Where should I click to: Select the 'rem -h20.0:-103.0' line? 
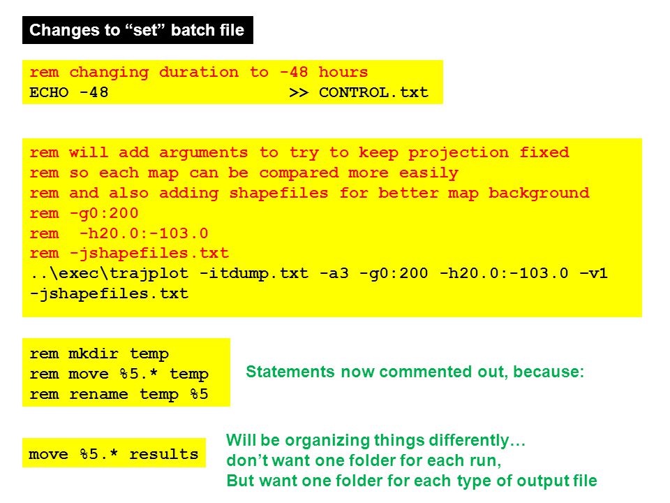pyautogui.click(x=119, y=233)
